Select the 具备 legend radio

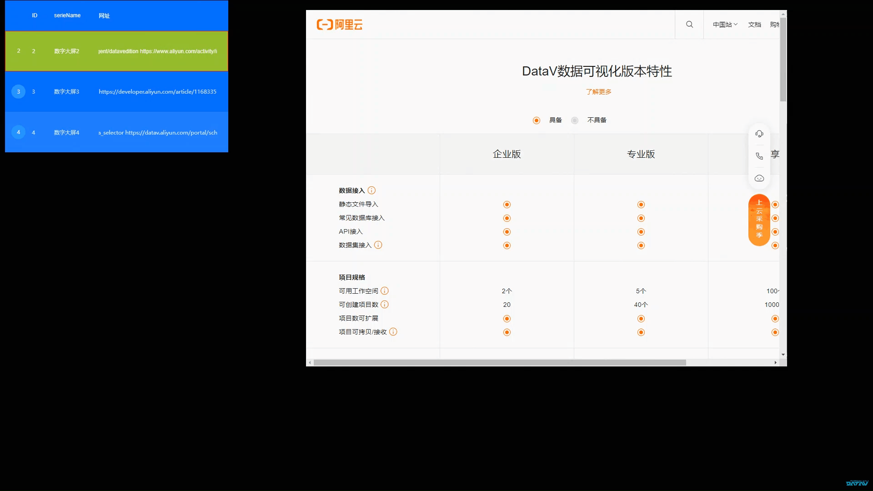[x=537, y=120]
